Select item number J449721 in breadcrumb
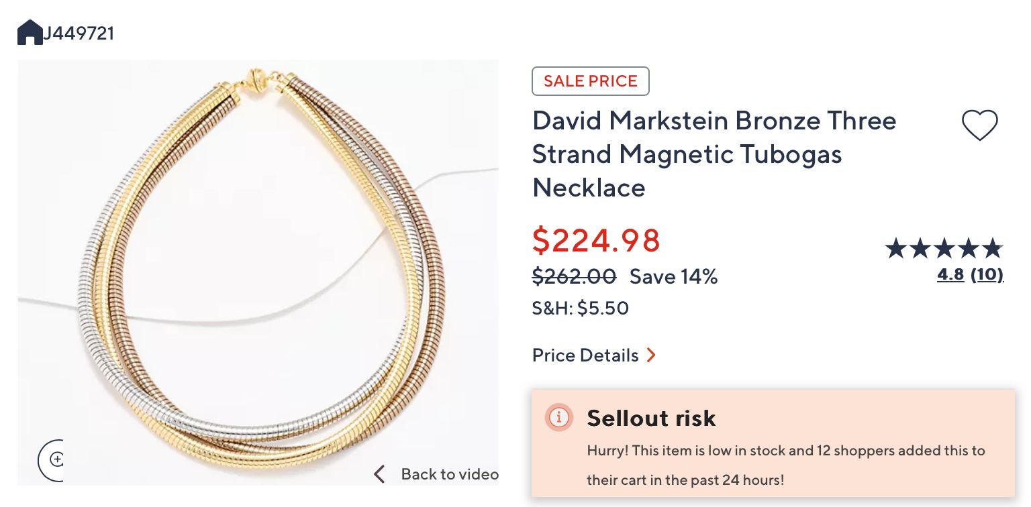The width and height of the screenshot is (1031, 507). [x=79, y=33]
